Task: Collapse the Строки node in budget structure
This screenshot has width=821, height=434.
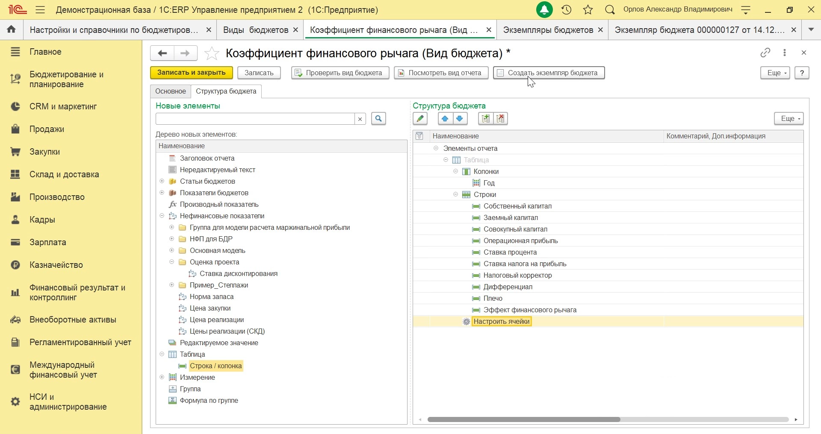Action: [456, 195]
